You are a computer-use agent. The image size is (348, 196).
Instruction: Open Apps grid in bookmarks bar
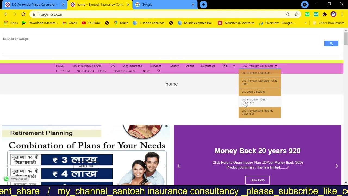click(x=11, y=23)
